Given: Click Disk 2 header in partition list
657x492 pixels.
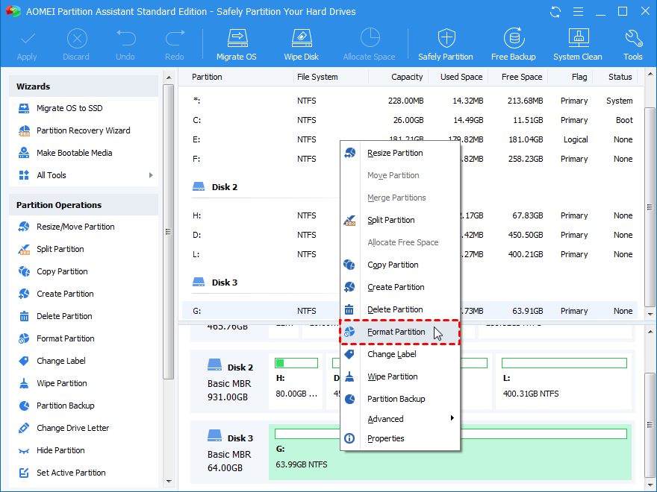Looking at the screenshot, I should tap(215, 187).
